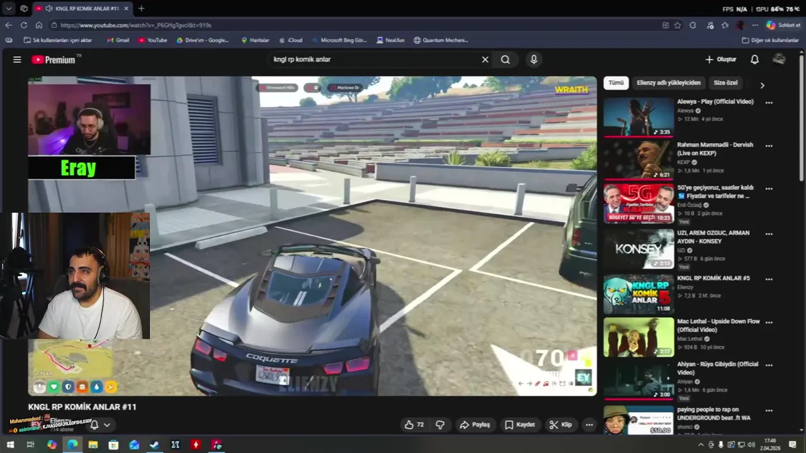Open File Explorer from taskbar
Screen dimensions: 806x453
(x=93, y=444)
